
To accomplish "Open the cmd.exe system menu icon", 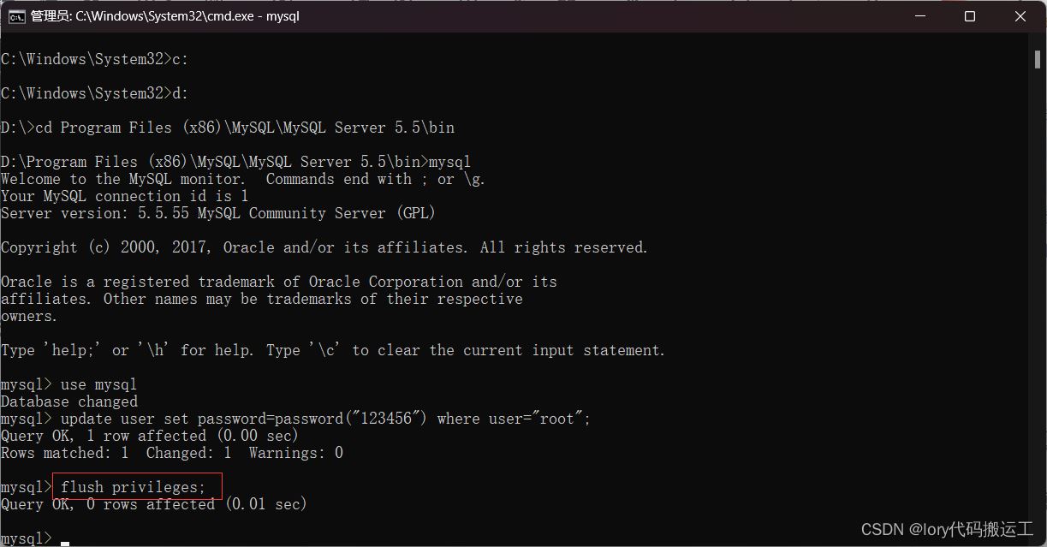I will [x=16, y=16].
